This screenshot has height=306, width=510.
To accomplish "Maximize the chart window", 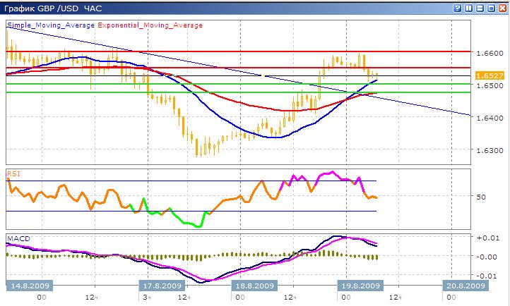I will 490,8.
